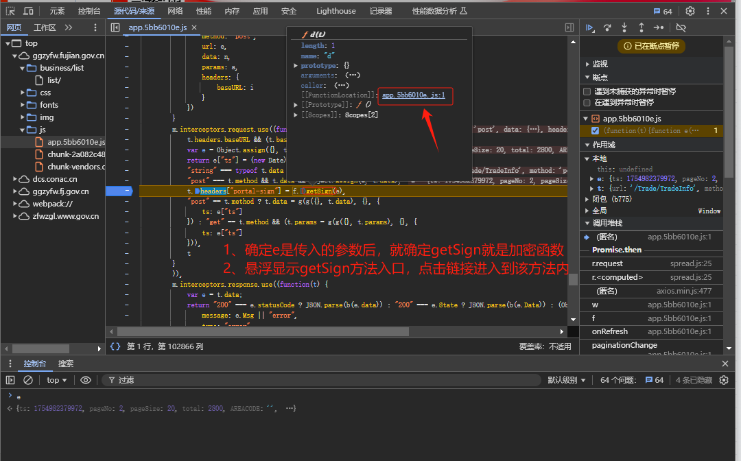The width and height of the screenshot is (741, 461).
Task: Switch to the 控制台 tab in top bar
Action: (x=89, y=11)
